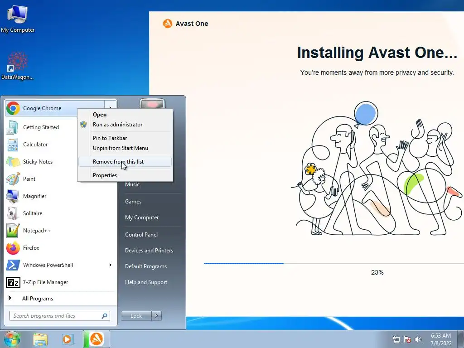Open Windows Media Player from taskbar

click(67, 339)
